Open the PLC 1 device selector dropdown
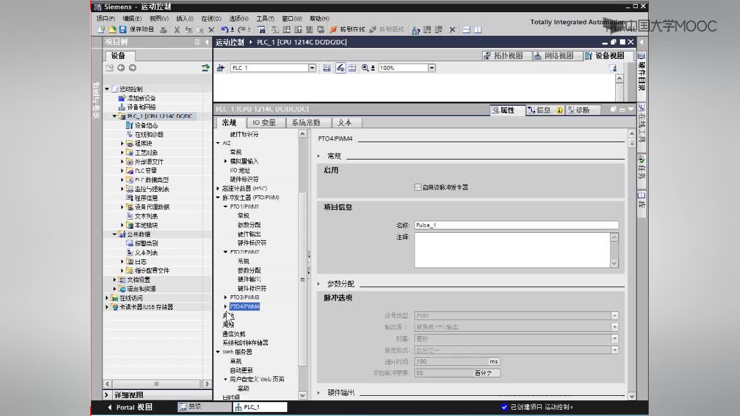 [312, 68]
